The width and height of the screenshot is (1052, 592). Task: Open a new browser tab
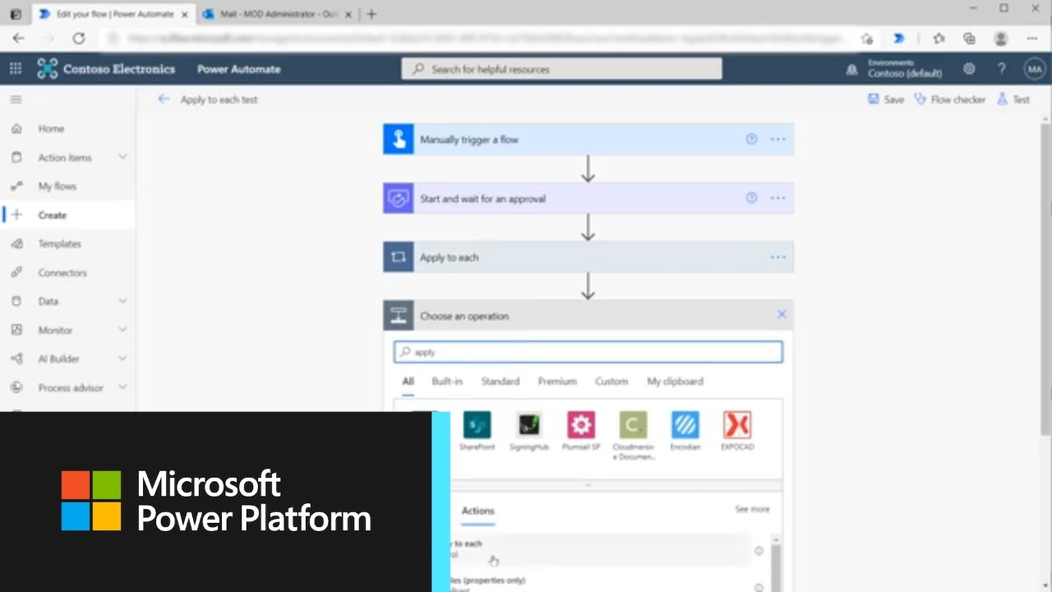pos(371,14)
